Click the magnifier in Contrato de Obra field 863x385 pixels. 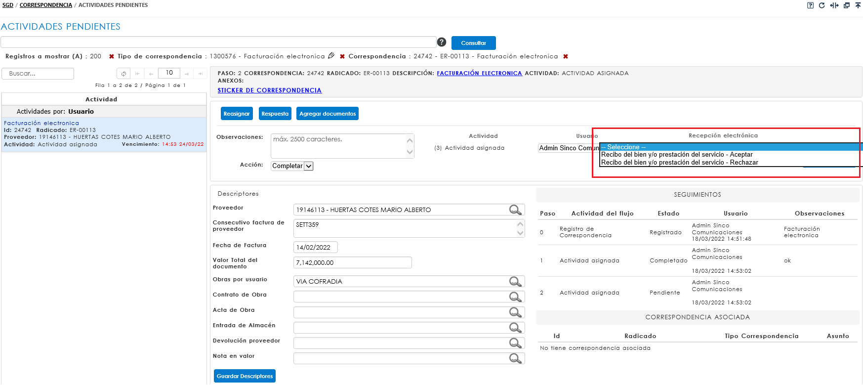tap(515, 297)
